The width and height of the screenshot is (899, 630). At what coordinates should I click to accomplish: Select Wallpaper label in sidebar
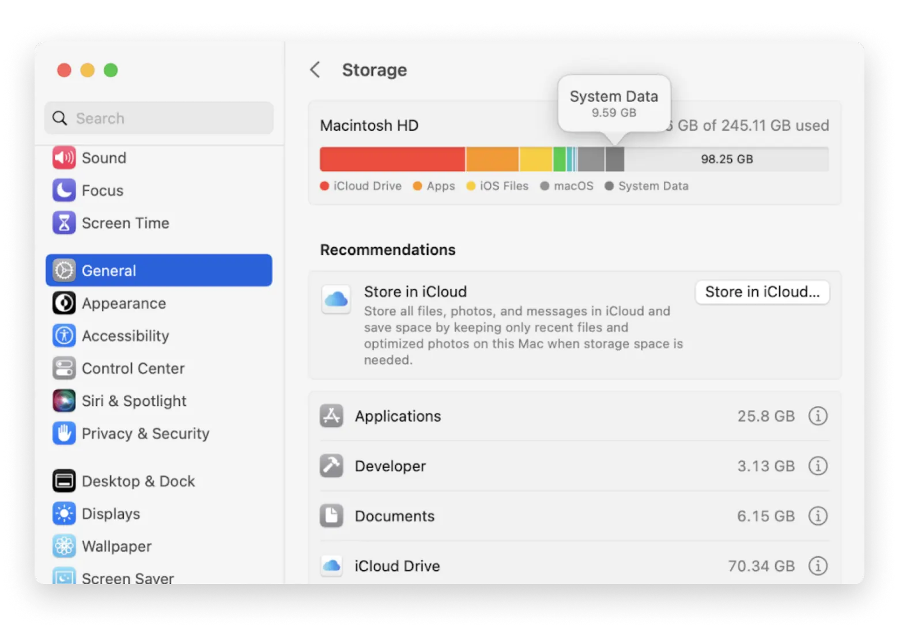point(117,546)
